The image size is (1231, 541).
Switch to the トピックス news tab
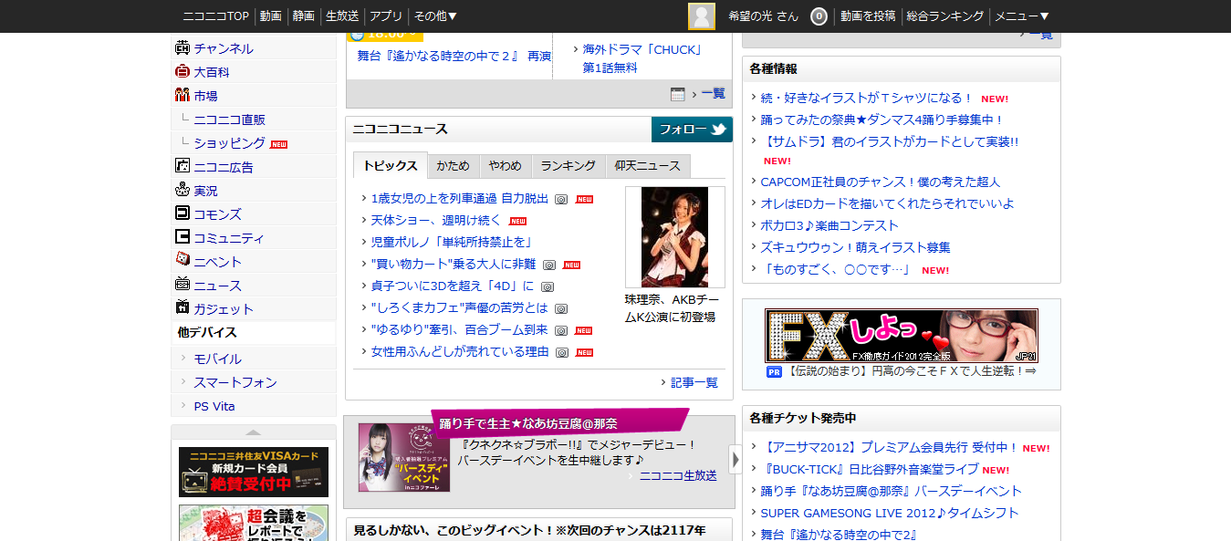[x=390, y=165]
